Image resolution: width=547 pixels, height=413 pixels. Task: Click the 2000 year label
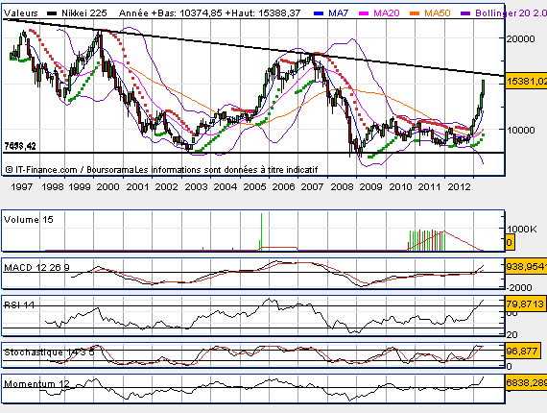(x=107, y=186)
